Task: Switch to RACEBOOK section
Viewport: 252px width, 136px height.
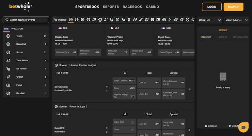Action: 132,7
